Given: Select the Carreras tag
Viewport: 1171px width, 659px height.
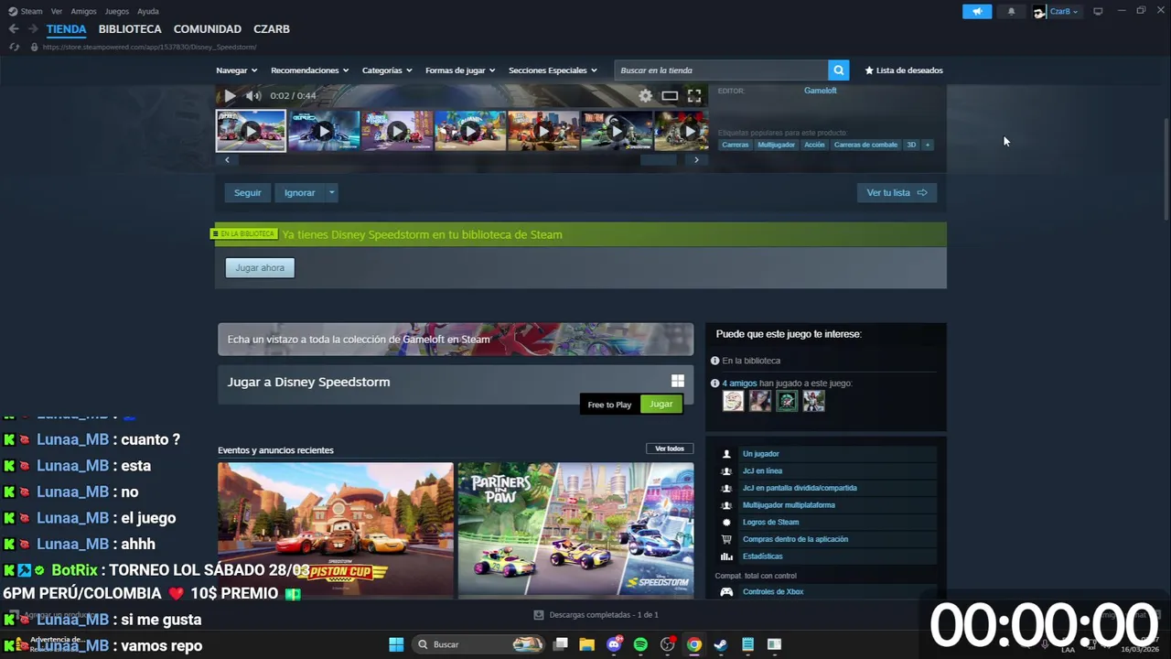Looking at the screenshot, I should [735, 145].
